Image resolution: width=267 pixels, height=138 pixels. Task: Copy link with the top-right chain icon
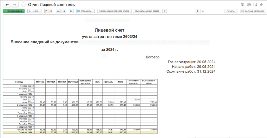[261, 5]
